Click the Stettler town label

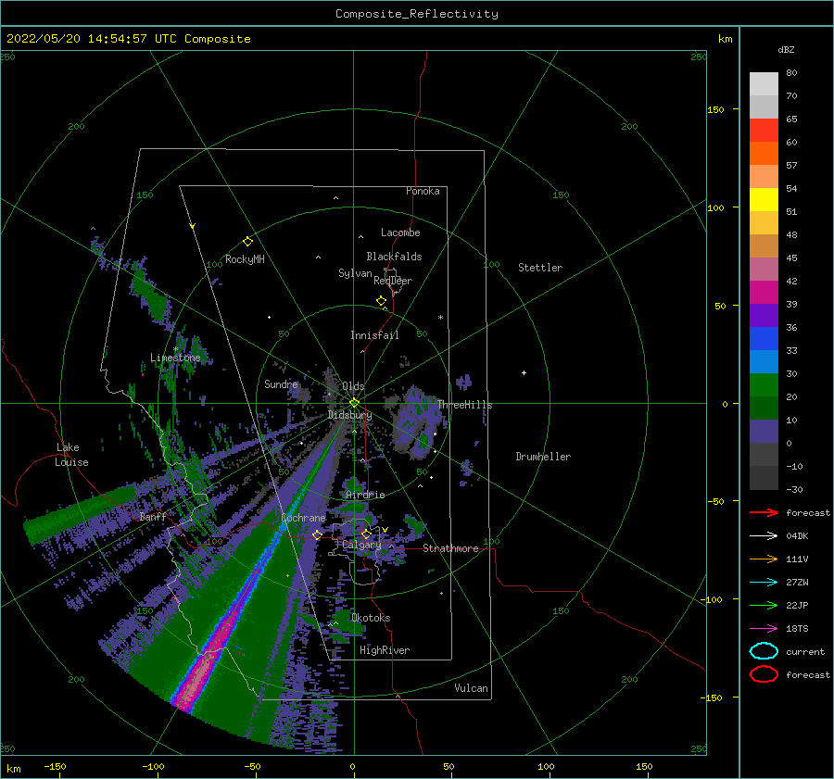point(540,268)
